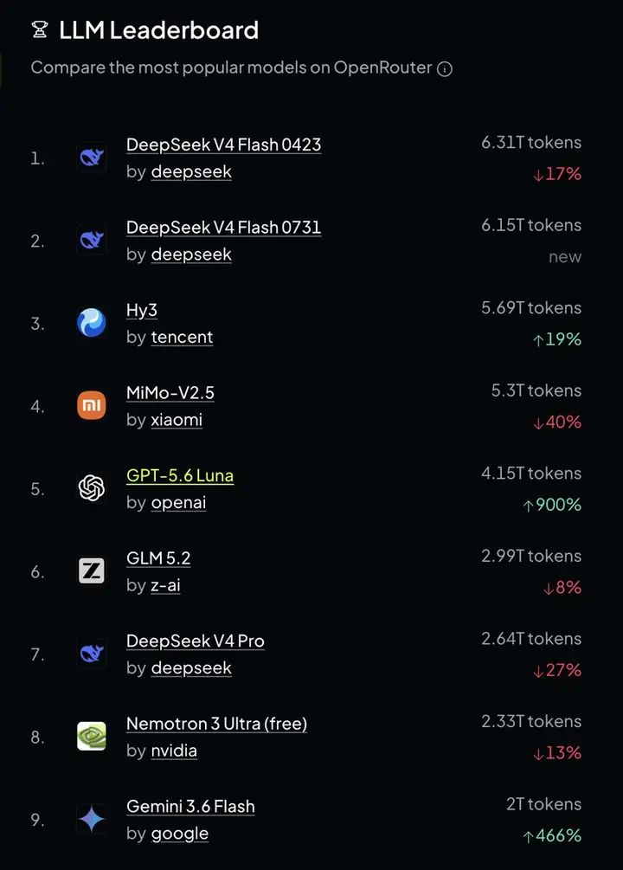Click the trophy icon next to LLM Leaderboard
The width and height of the screenshot is (623, 870).
[40, 29]
